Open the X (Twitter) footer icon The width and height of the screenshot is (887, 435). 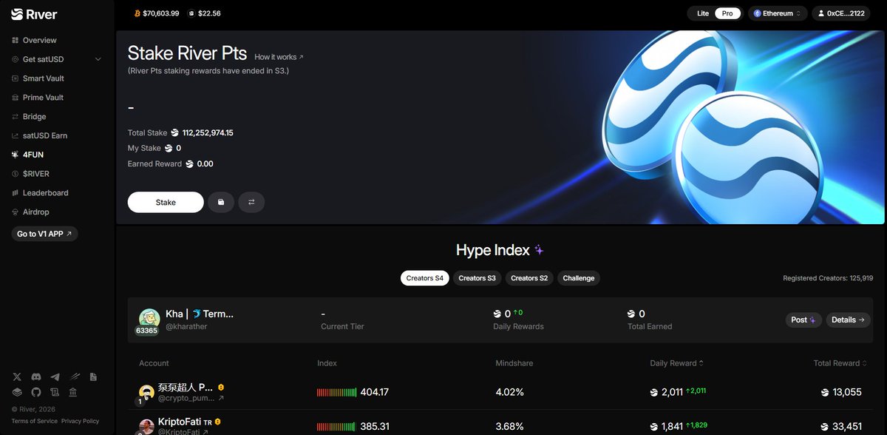pos(16,377)
